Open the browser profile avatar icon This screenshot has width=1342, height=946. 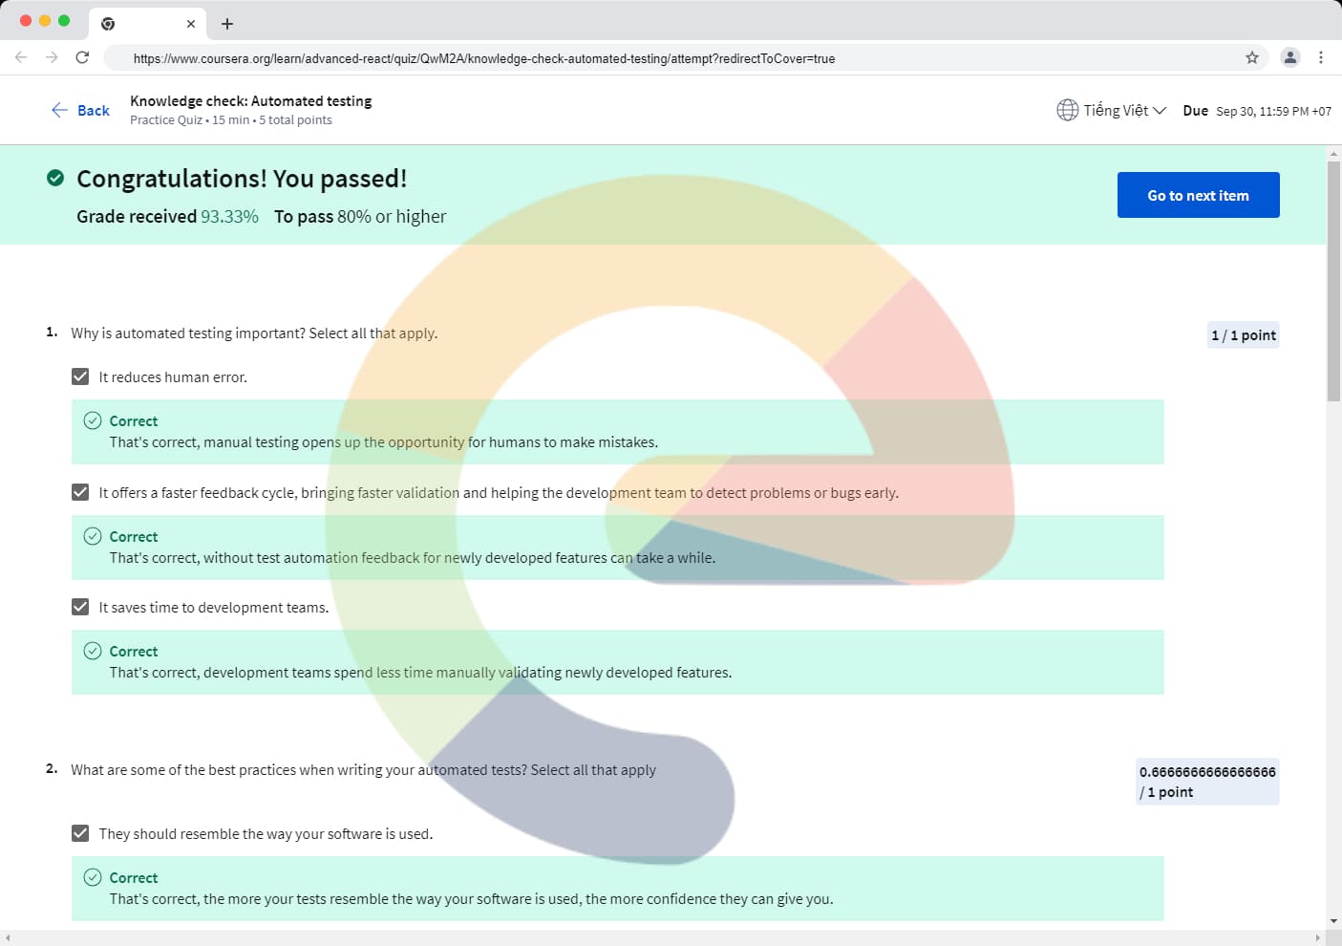1289,57
